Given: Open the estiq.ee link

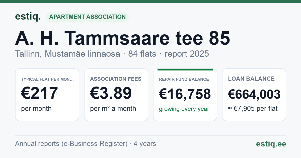Looking at the screenshot, I should 271,144.
